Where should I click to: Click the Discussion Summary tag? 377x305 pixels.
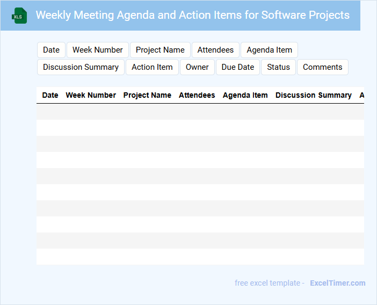coord(81,67)
